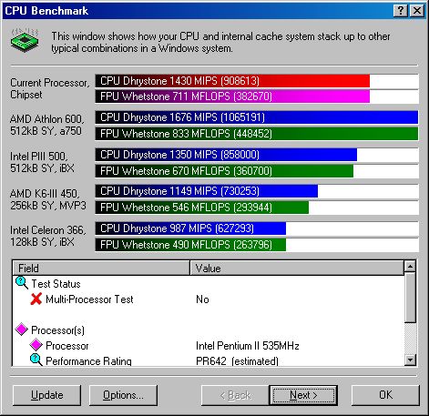Click the list scroll up arrow
Viewport: 429px width, 416px height.
410,267
